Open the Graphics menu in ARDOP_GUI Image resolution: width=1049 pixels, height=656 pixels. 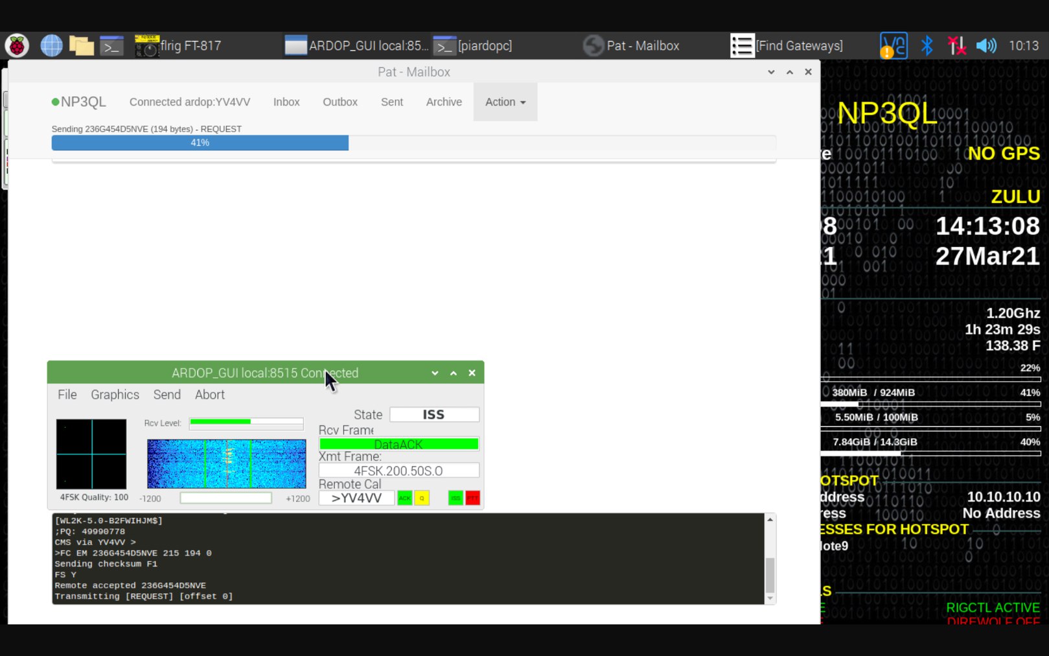pyautogui.click(x=115, y=395)
